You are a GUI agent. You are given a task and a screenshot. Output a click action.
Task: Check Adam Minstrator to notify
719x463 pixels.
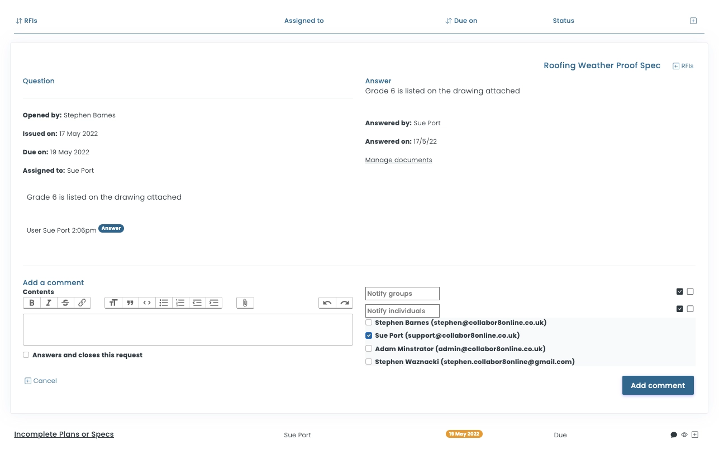pyautogui.click(x=369, y=348)
